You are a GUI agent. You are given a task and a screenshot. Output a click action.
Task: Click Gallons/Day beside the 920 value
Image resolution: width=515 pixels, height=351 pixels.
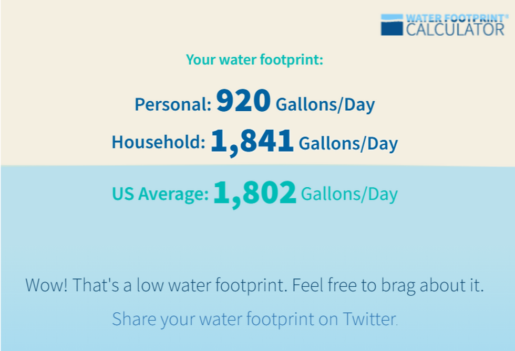(x=325, y=104)
